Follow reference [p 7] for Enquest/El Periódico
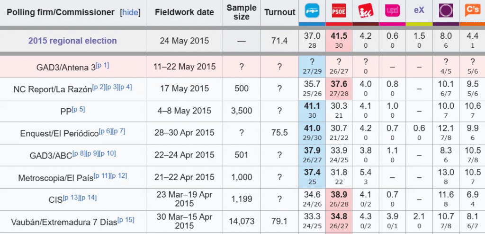This screenshot has width=485, height=234. coord(118,130)
